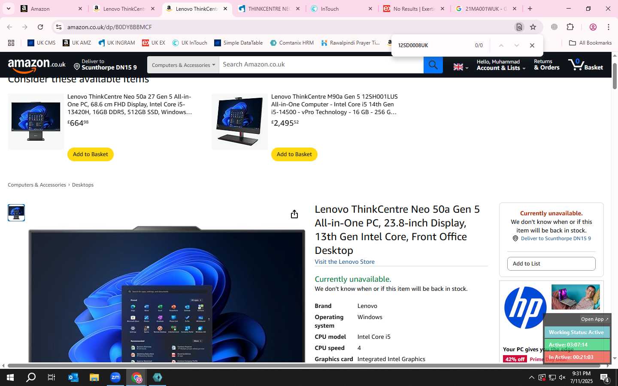Click Open App on tracker widget
This screenshot has width=618, height=386.
(x=594, y=319)
